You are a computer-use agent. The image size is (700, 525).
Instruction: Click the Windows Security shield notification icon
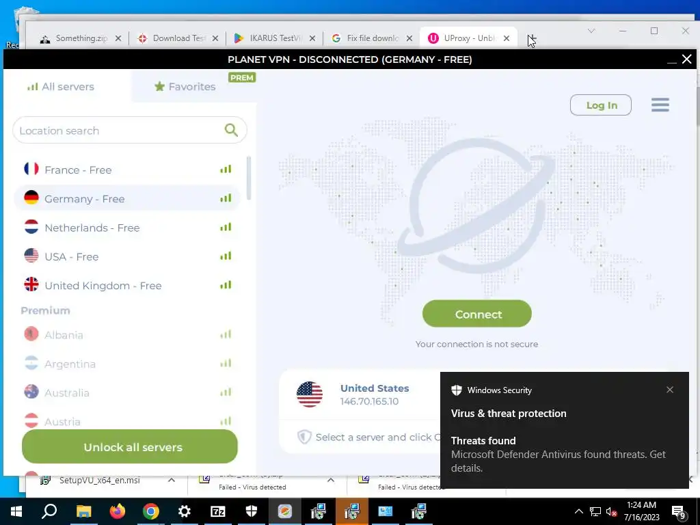(x=456, y=390)
